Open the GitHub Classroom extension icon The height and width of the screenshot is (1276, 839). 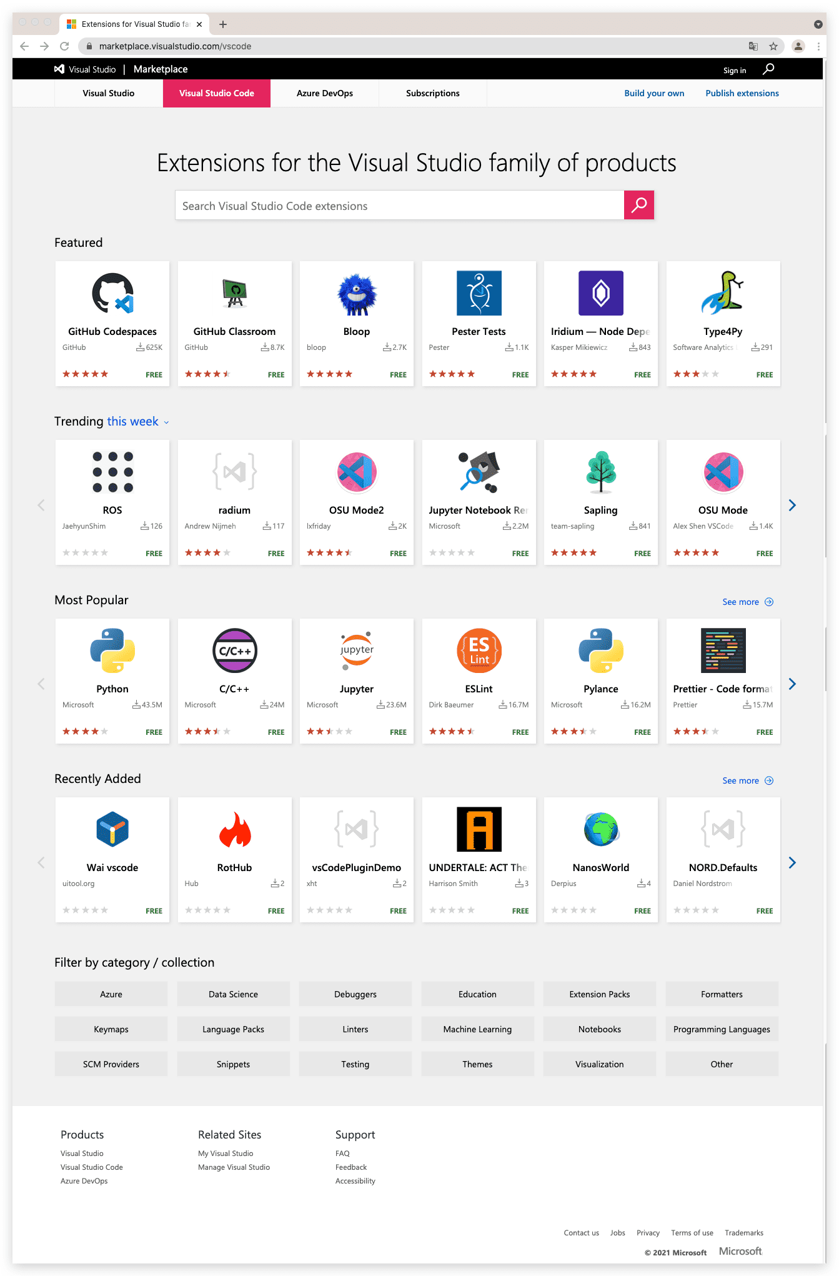coord(235,293)
